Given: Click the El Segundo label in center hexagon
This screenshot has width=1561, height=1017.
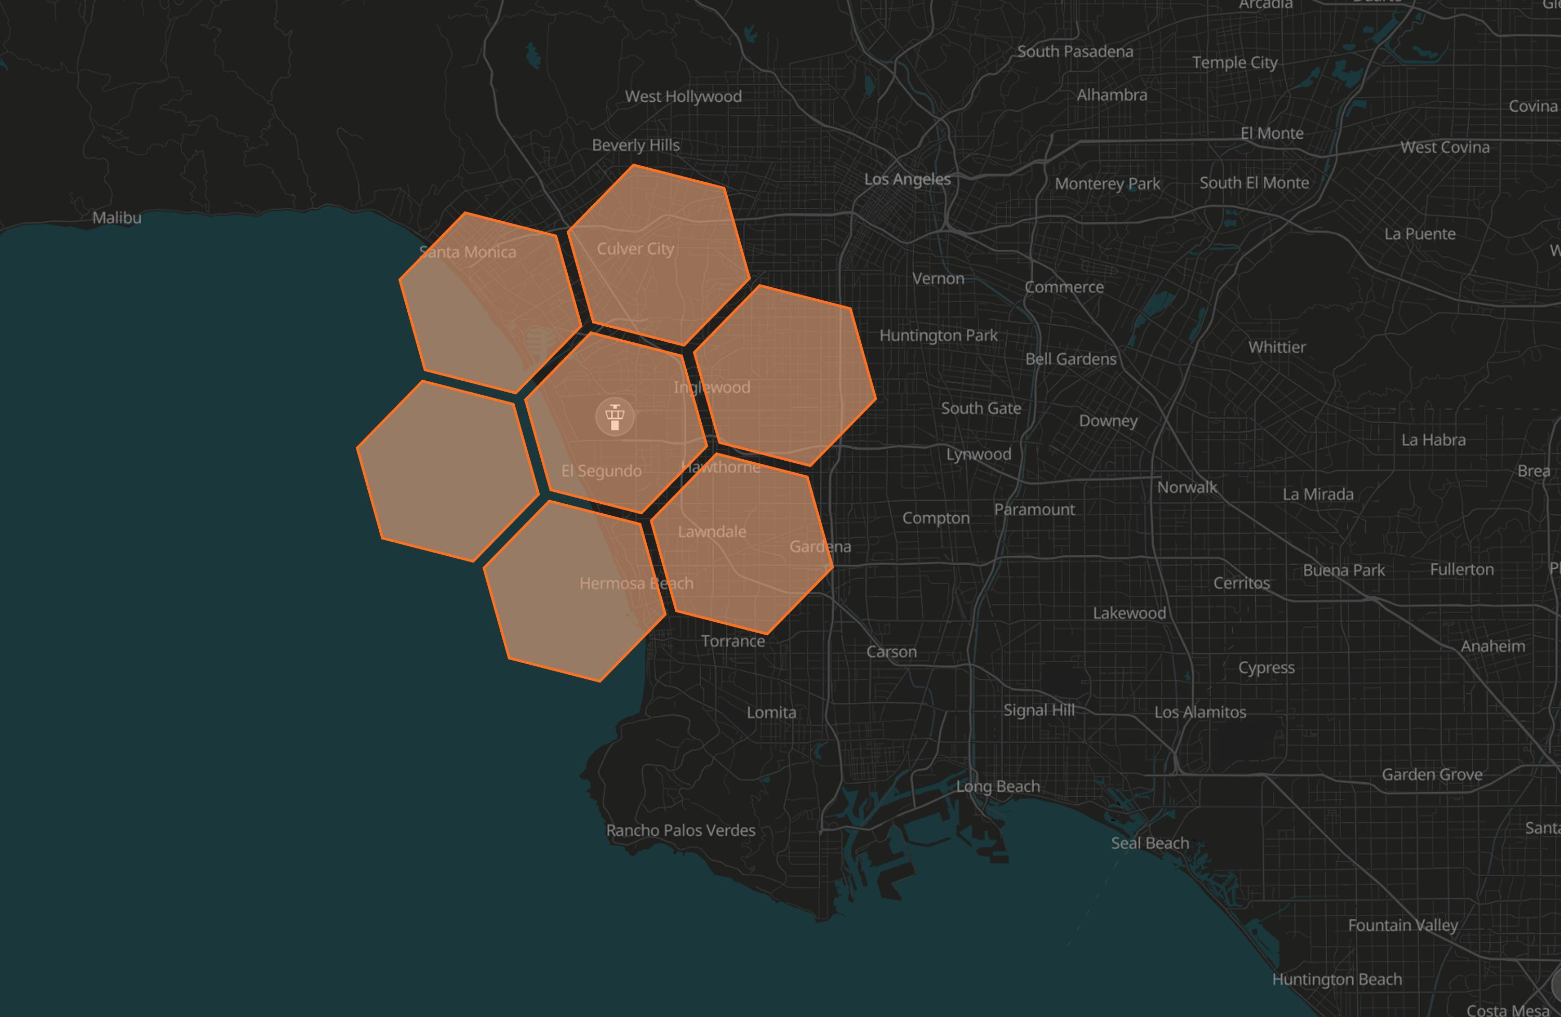Looking at the screenshot, I should (601, 471).
